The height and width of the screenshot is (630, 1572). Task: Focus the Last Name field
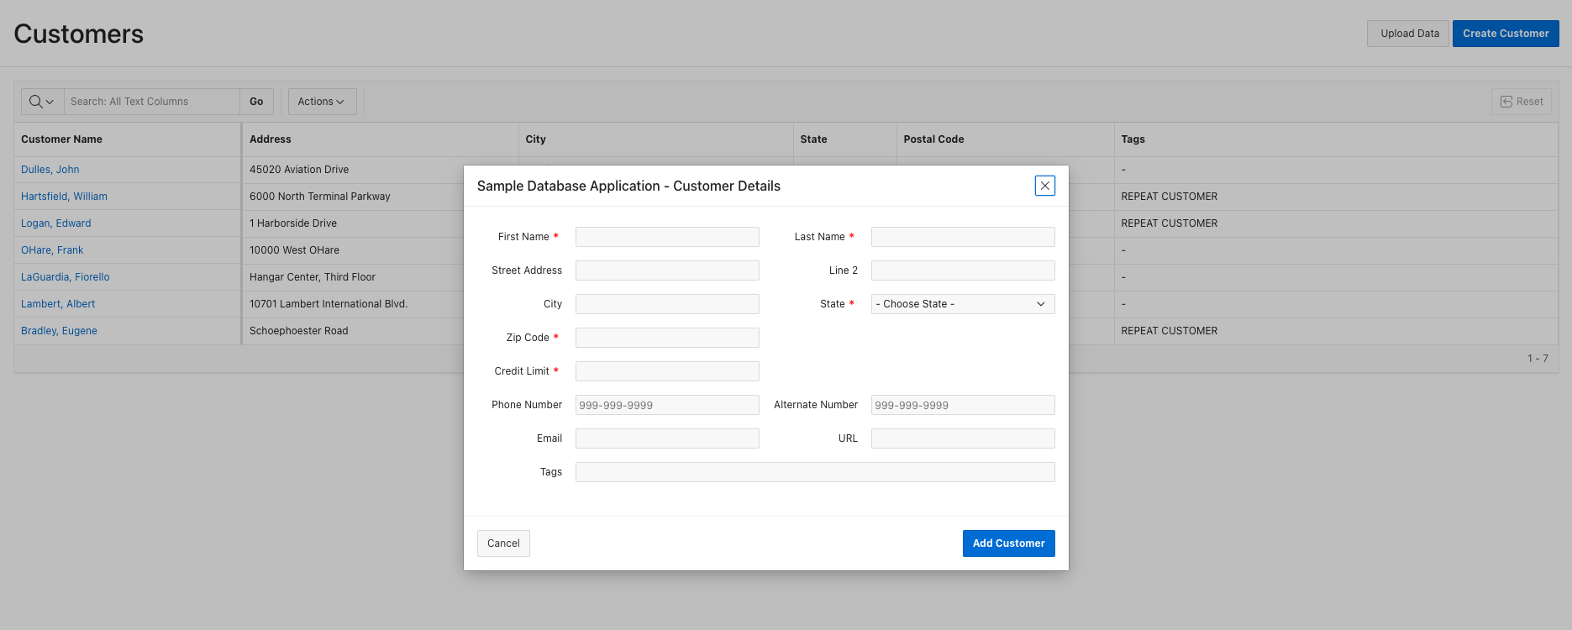[x=963, y=237]
